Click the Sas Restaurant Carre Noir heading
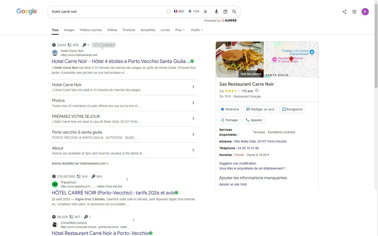The image size is (378, 236). pos(247,84)
